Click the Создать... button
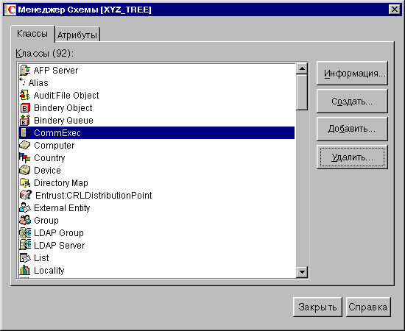Viewport: 405px width, 331px height. 352,101
